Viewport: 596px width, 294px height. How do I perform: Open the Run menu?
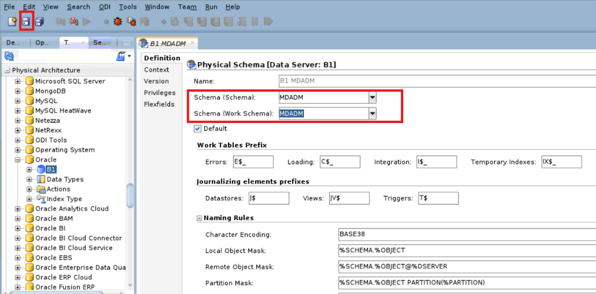click(211, 7)
